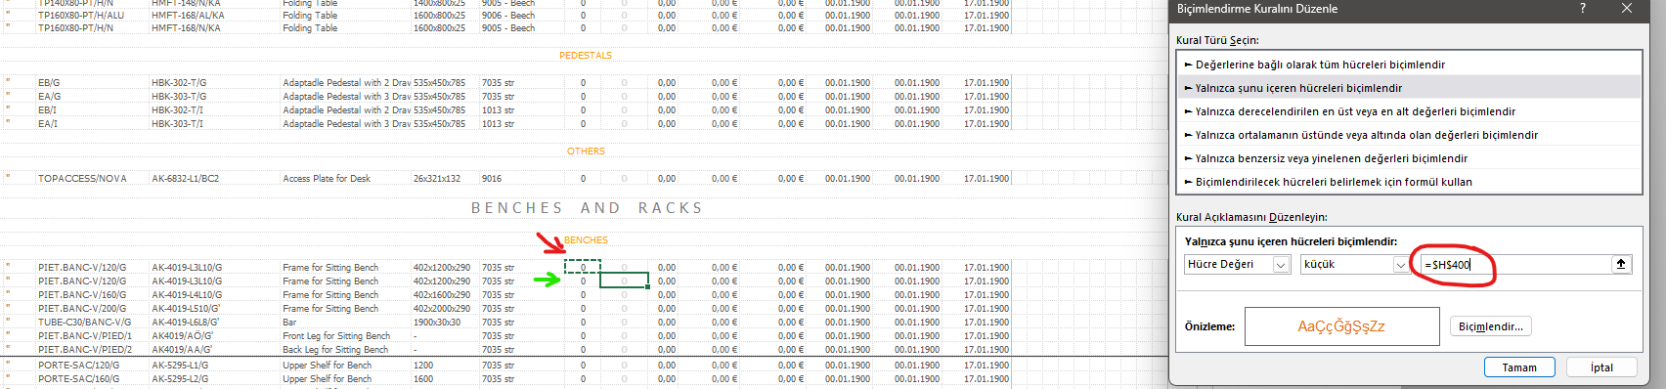Viewport: 1666px width, 389px height.
Task: Select the PIET.BANC-V/PIED/1 cell
Action: (84, 336)
